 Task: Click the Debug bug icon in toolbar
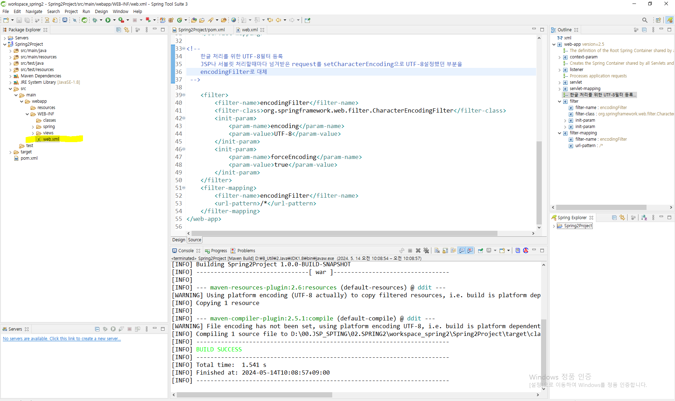click(95, 20)
